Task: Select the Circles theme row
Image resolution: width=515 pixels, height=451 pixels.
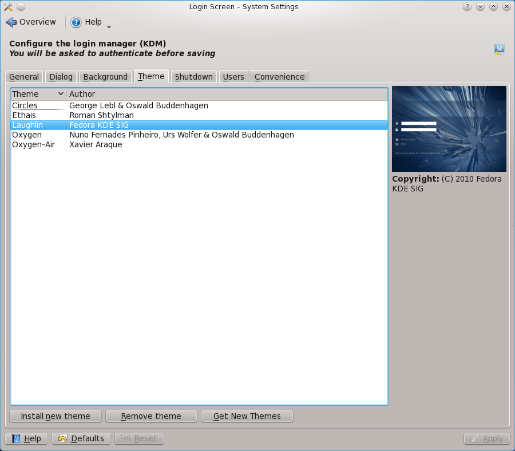Action: click(199, 105)
